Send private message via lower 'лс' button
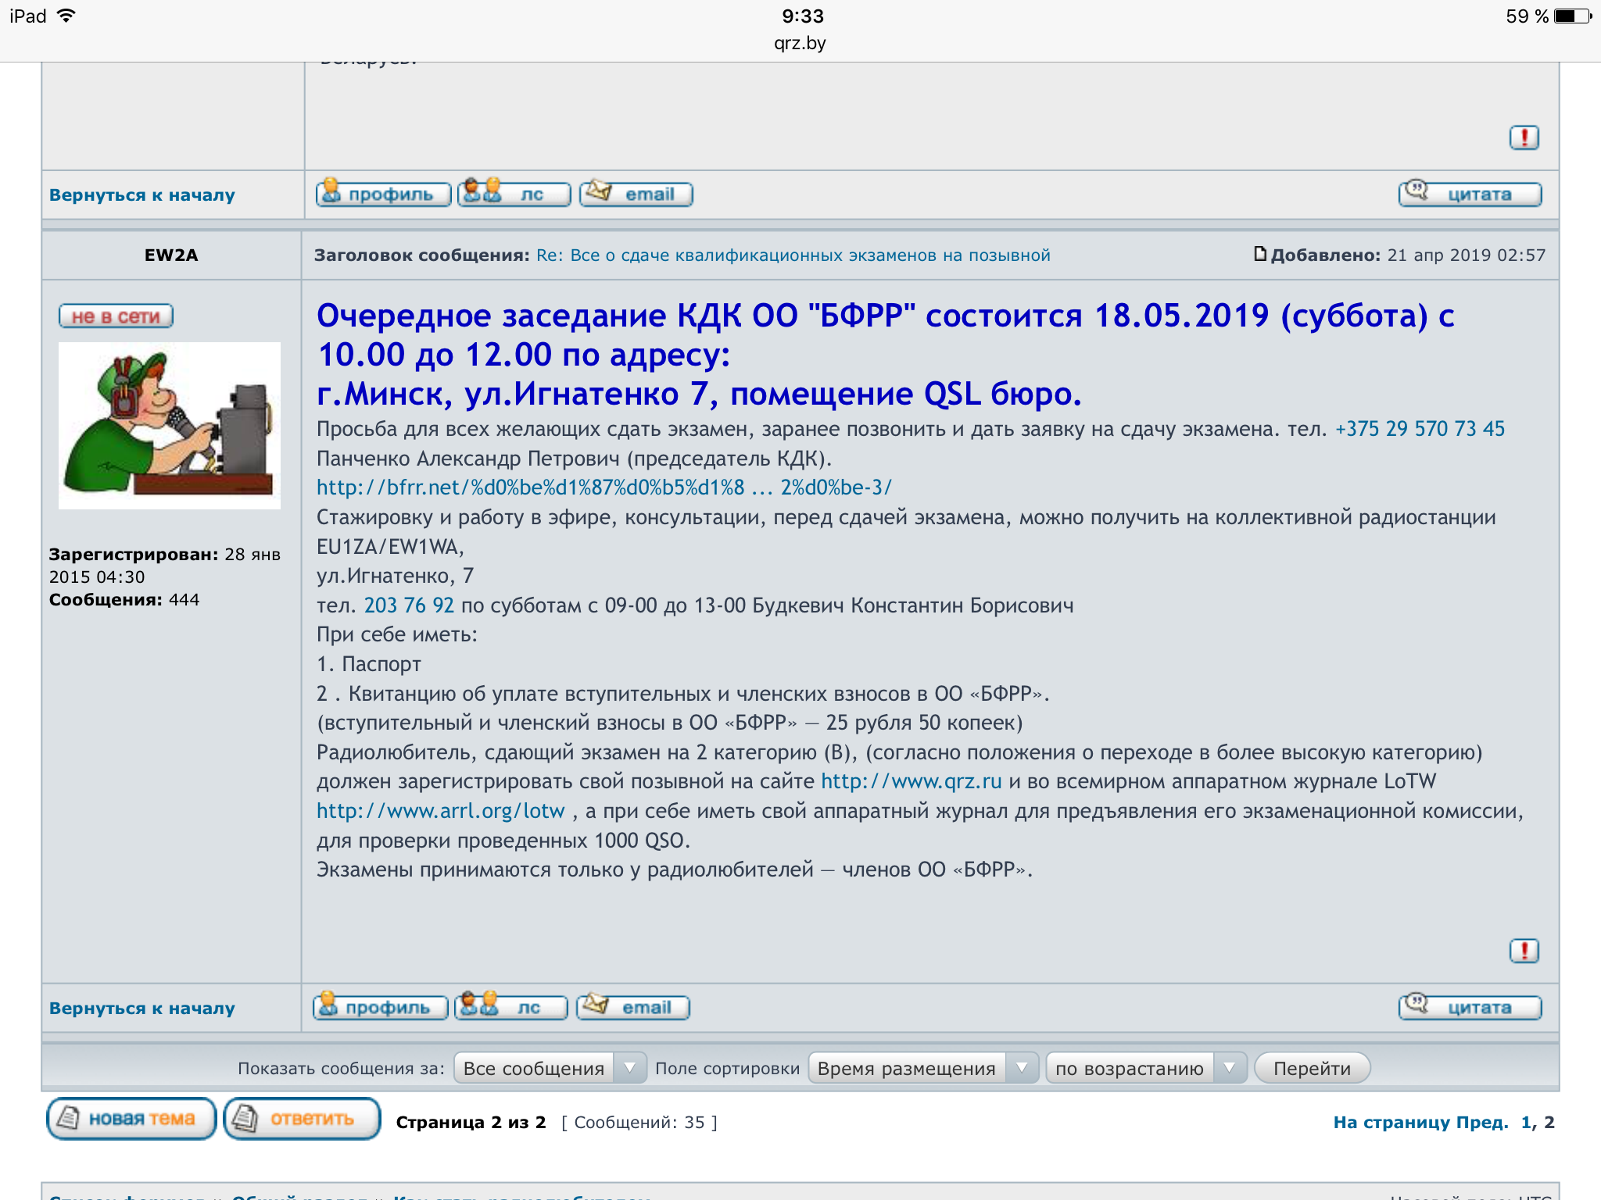The image size is (1601, 1200). point(511,1007)
